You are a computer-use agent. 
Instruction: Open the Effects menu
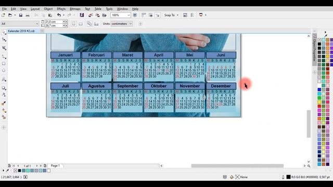coord(61,9)
